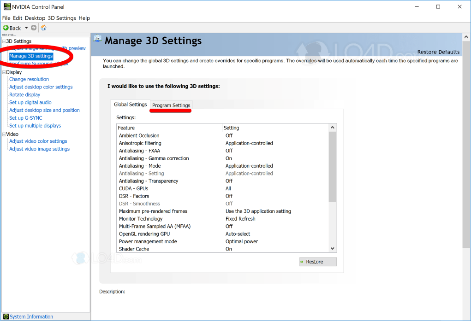Click settings list scroll-down arrow
The image size is (471, 321).
[333, 248]
